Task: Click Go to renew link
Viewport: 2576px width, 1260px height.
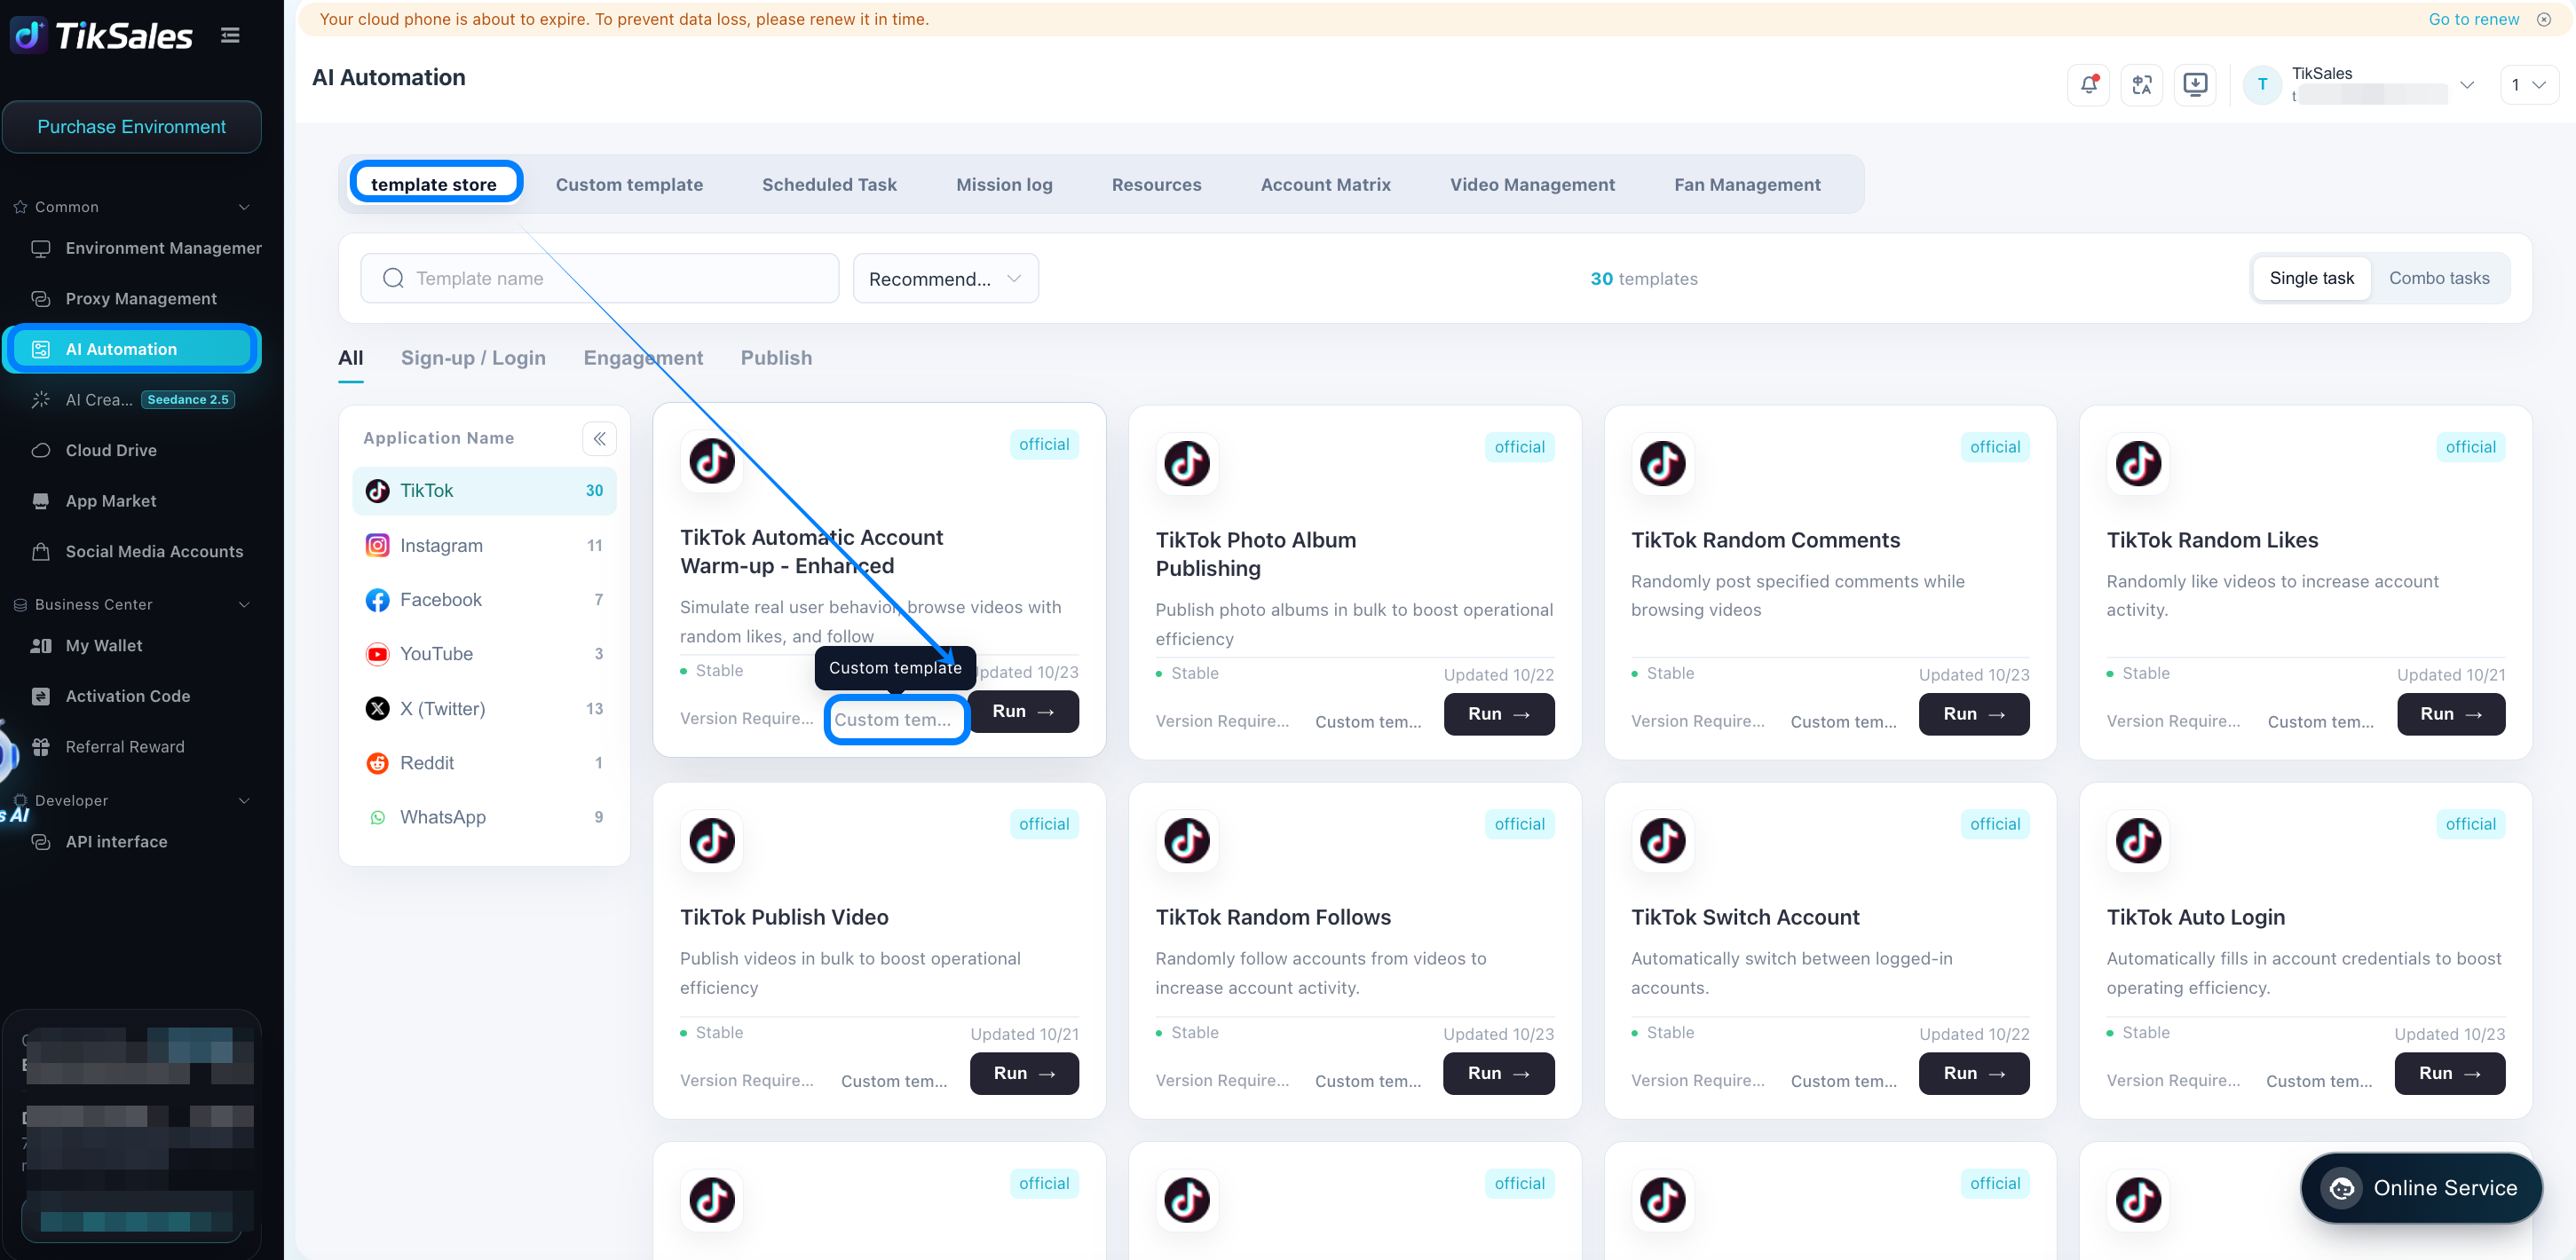Action: pos(2473,19)
